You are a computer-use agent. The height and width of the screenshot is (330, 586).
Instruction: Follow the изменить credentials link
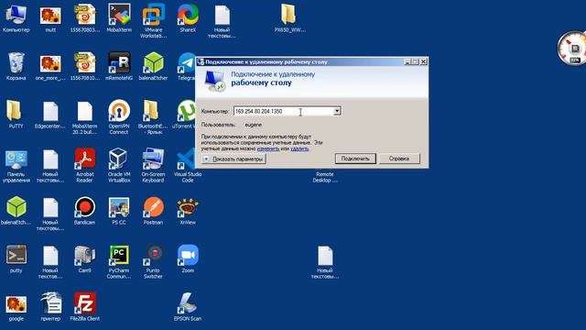pyautogui.click(x=268, y=148)
